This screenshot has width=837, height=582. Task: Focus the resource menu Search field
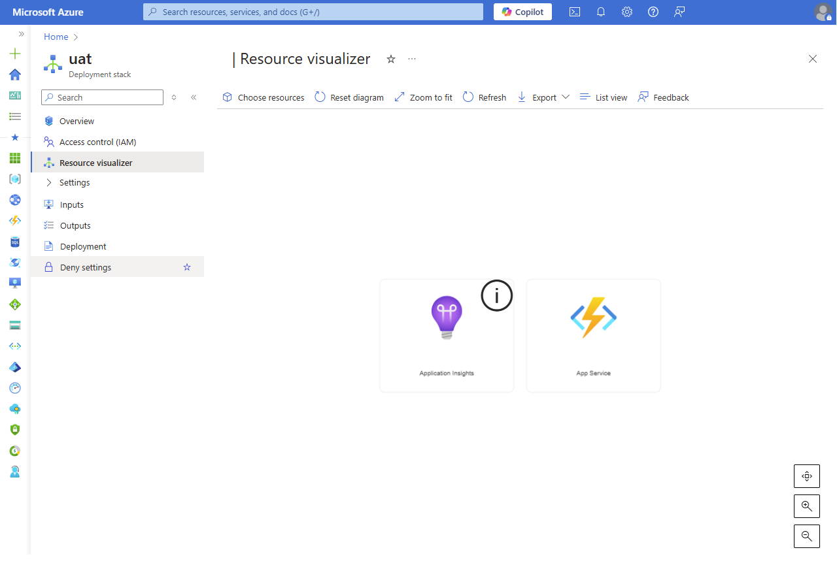[102, 97]
